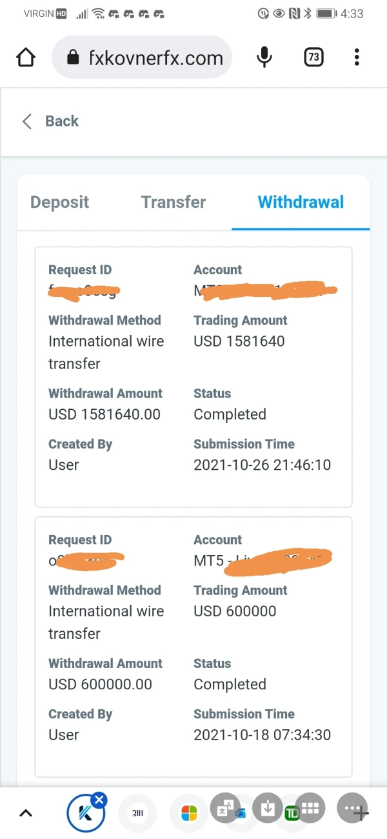Switch to the Transfer tab
Viewport: 387px width, 839px height.
click(x=174, y=202)
